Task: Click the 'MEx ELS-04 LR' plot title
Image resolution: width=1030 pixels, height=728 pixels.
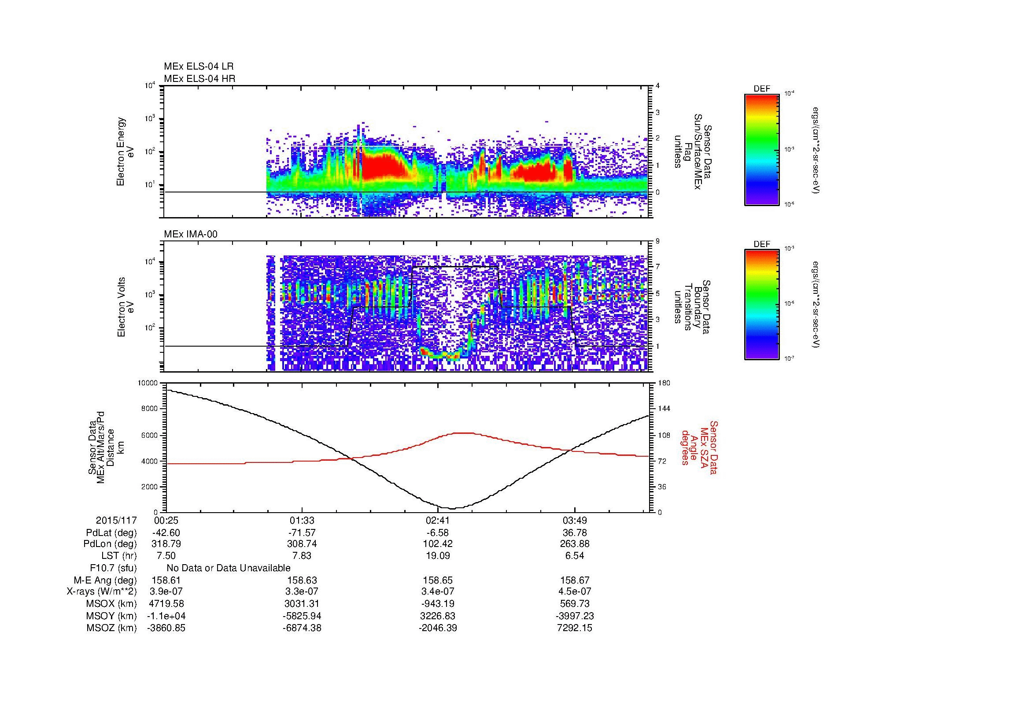Action: coord(199,67)
